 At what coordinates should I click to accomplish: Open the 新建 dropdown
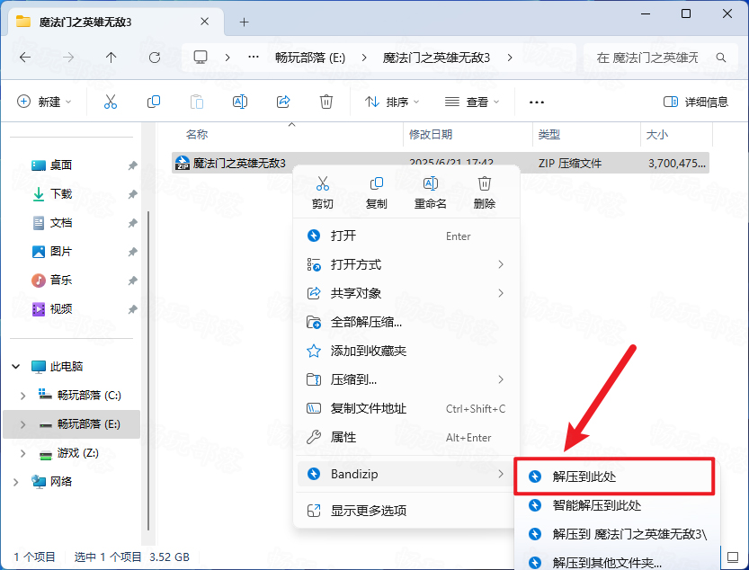point(44,102)
